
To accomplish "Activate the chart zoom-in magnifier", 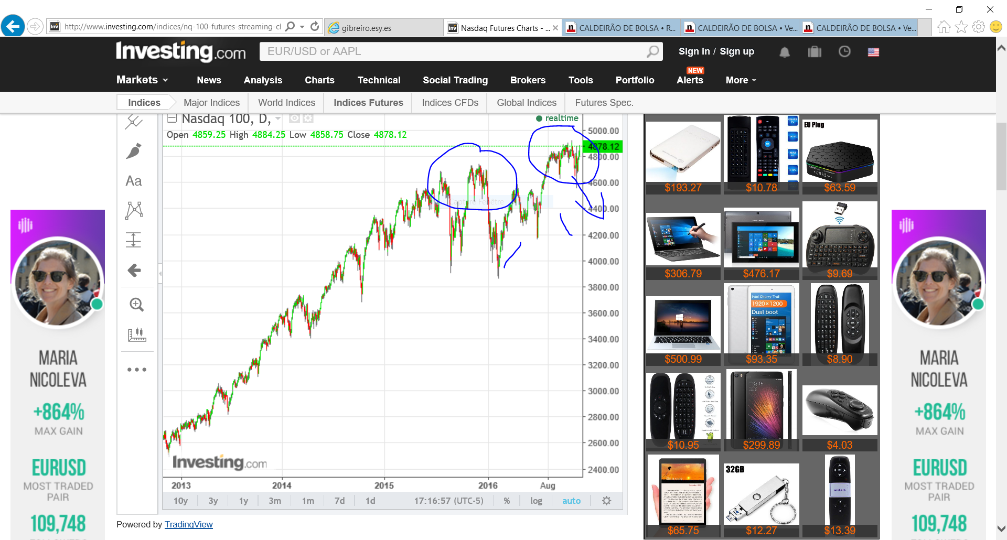I will (x=136, y=305).
